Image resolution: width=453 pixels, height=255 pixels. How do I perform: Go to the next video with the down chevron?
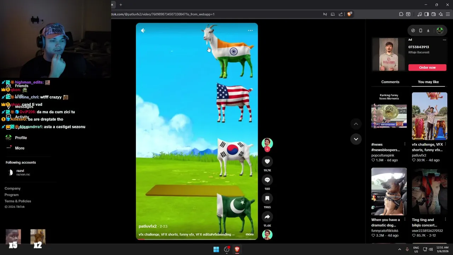point(356,139)
